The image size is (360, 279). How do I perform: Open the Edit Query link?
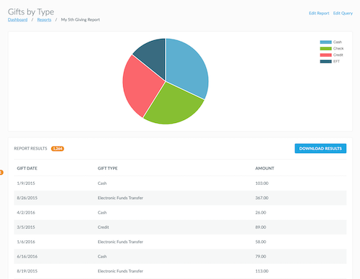click(343, 13)
